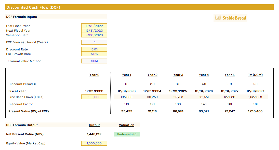The width and height of the screenshot is (279, 150).
Task: Select the Year 1 FCF value 105,000
Action: pos(126,97)
